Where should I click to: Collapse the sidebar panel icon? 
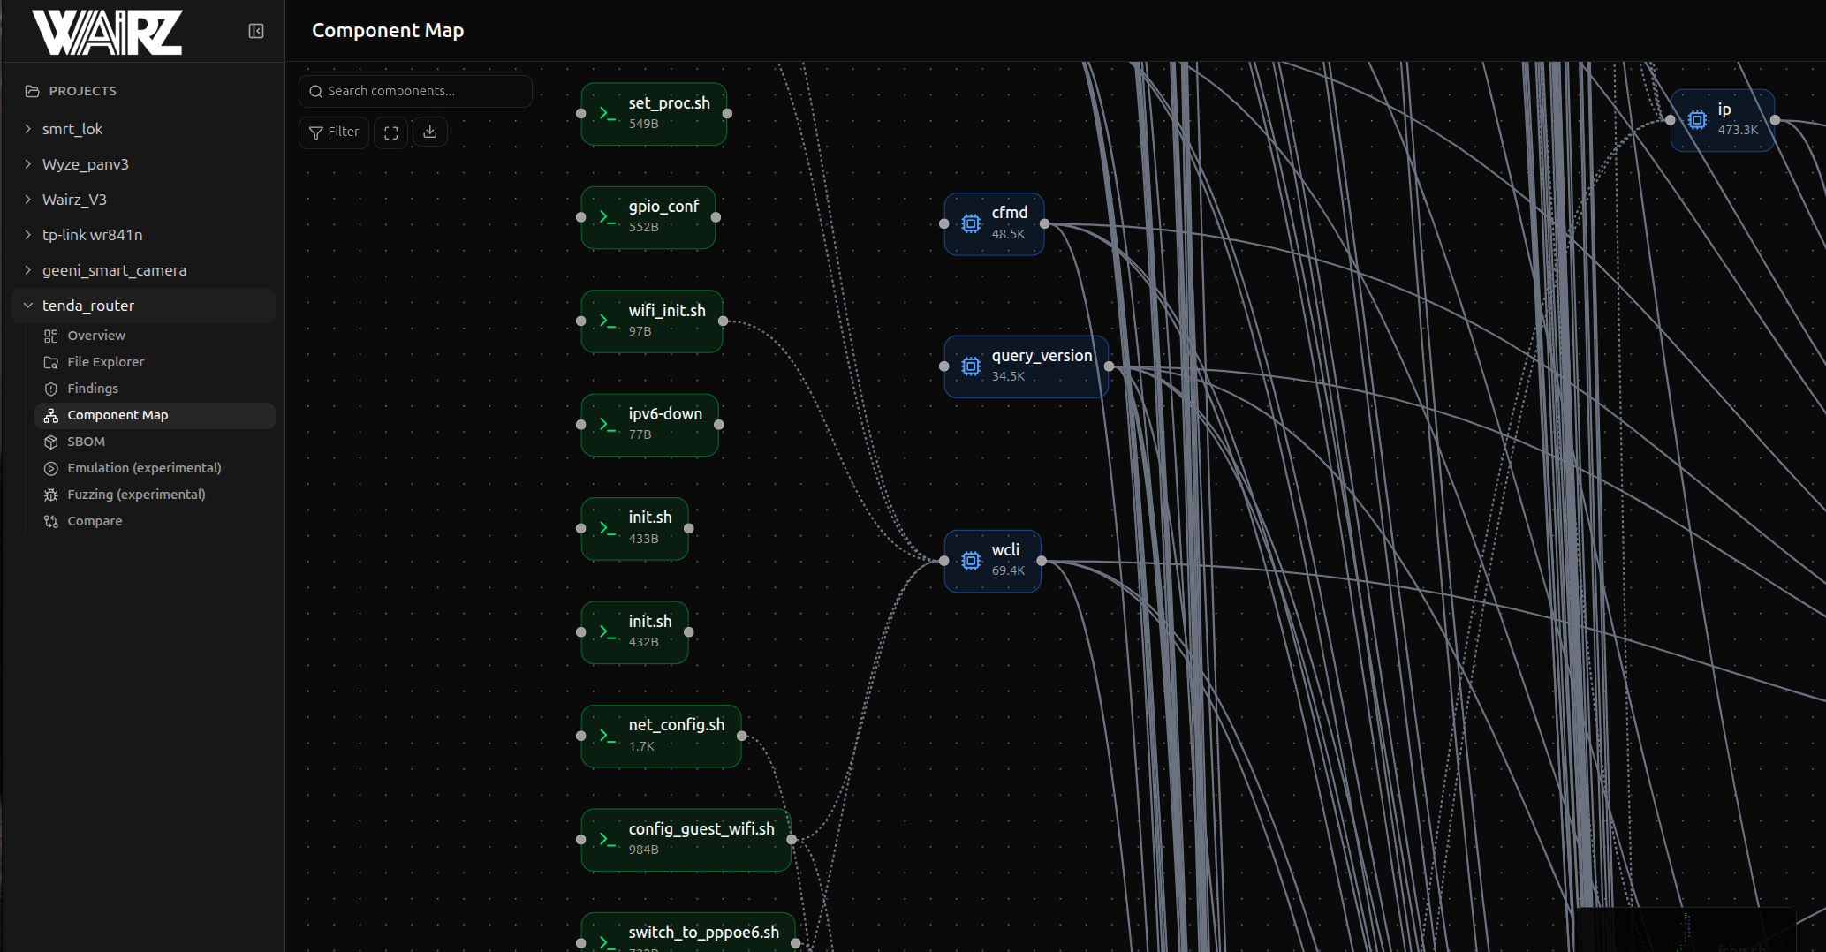pyautogui.click(x=256, y=32)
